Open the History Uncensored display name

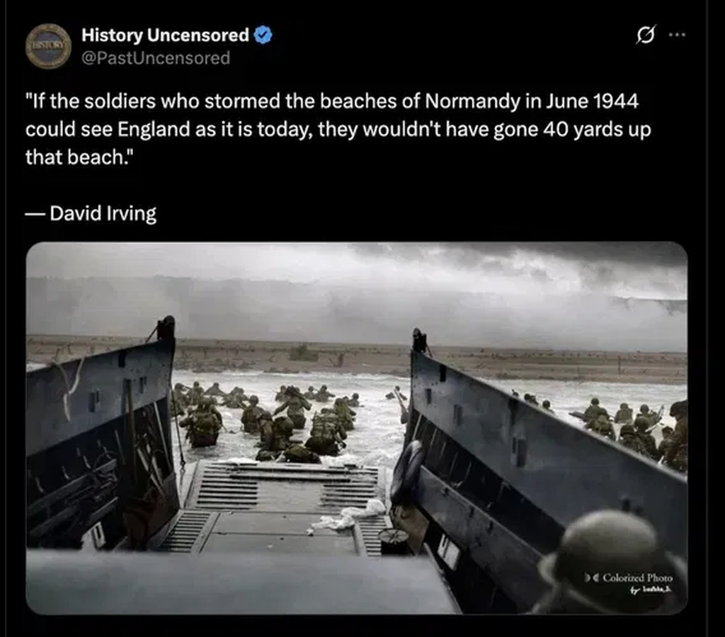[165, 35]
